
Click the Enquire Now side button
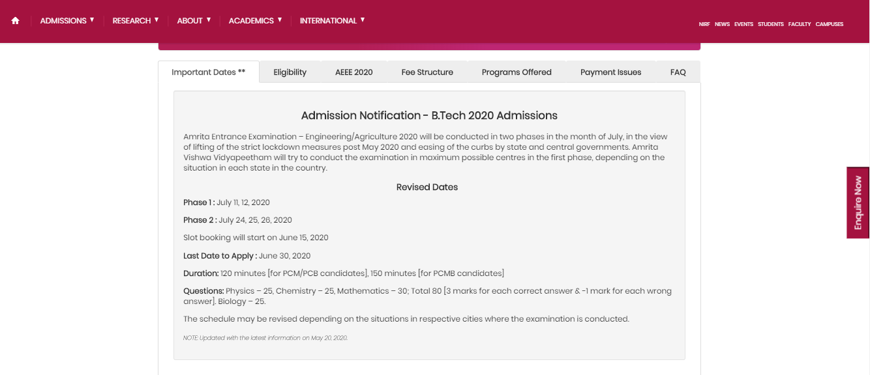(x=858, y=202)
